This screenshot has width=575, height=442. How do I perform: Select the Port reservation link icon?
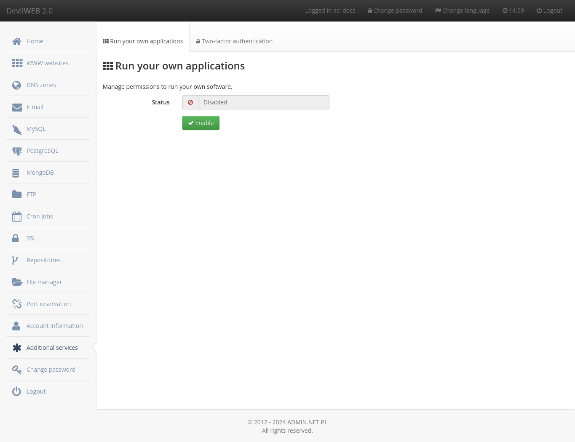(17, 304)
